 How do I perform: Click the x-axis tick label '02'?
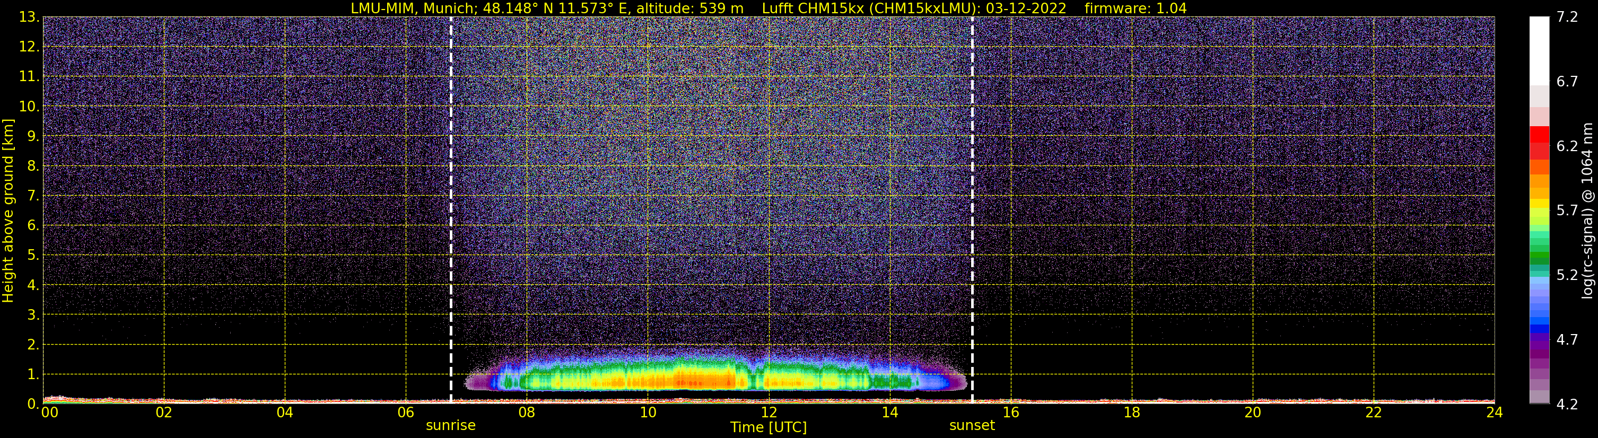click(x=164, y=413)
